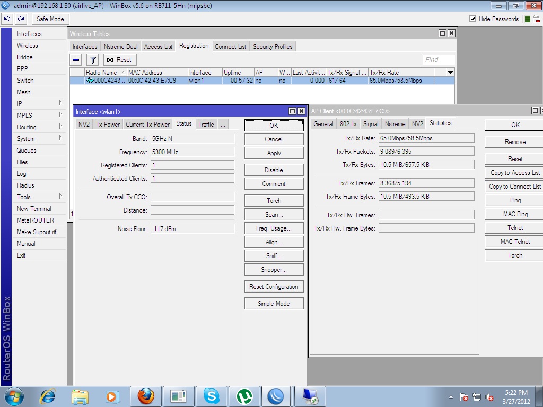Image resolution: width=543 pixels, height=407 pixels.
Task: Open Windows Explorer folder on taskbar
Action: [80, 396]
